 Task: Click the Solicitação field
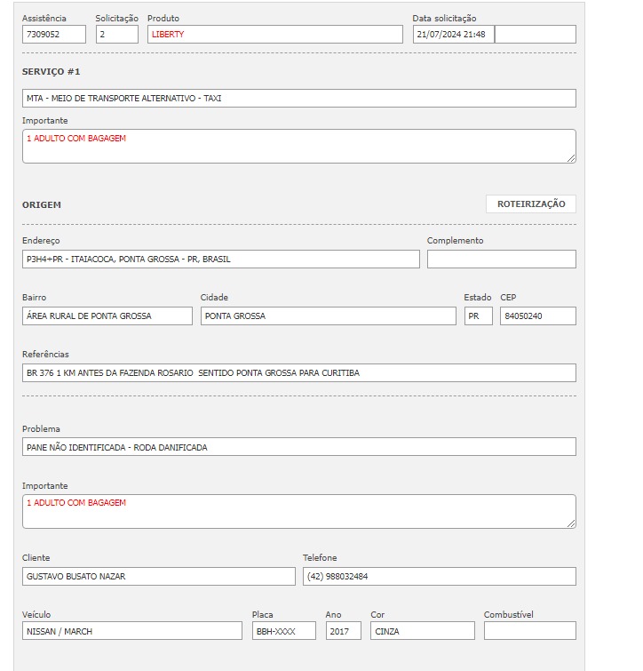pos(117,35)
